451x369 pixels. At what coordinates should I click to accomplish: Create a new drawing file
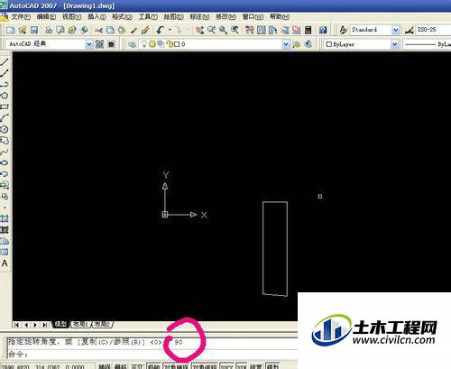point(11,30)
